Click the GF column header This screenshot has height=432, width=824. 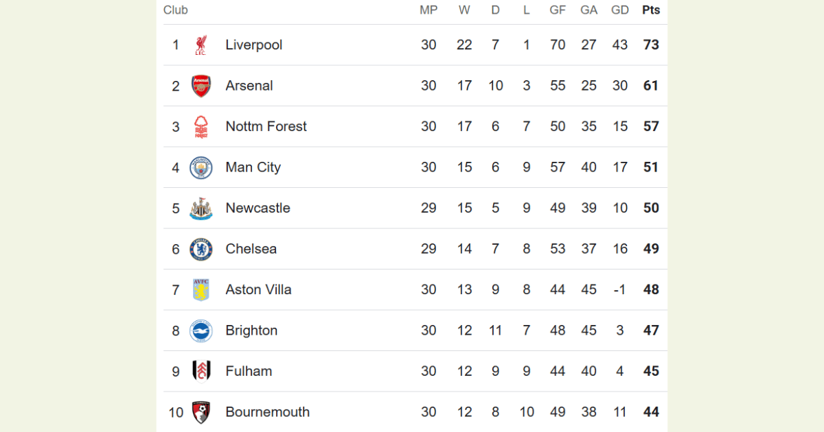558,10
